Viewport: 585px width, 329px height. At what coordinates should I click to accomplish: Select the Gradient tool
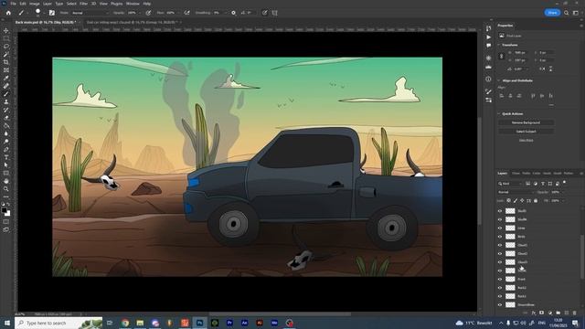point(6,126)
